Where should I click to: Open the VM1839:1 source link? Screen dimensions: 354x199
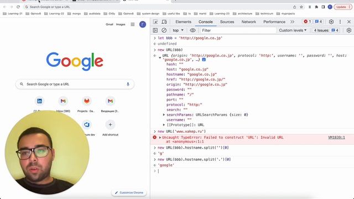(x=336, y=138)
